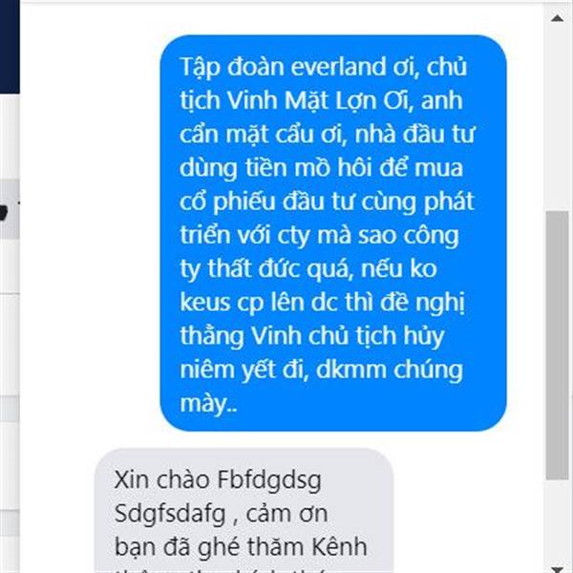Click the dark navy header panel at the top left
Screen dimensions: 573x573
[10, 47]
